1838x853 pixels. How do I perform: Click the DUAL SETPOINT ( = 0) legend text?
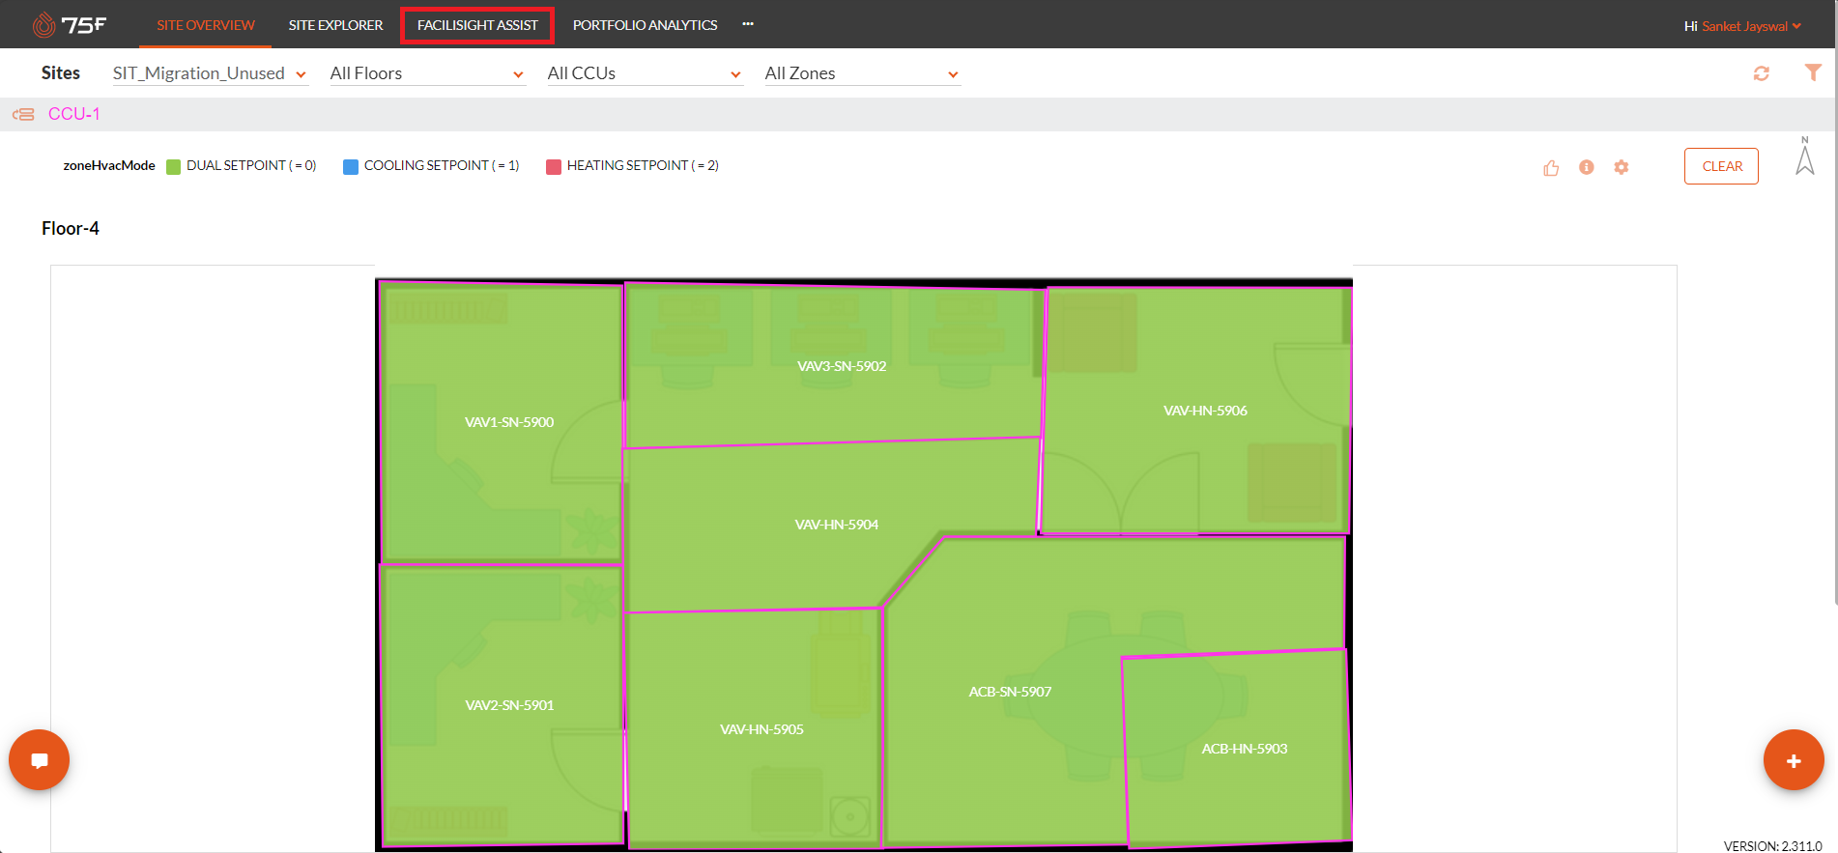(251, 166)
